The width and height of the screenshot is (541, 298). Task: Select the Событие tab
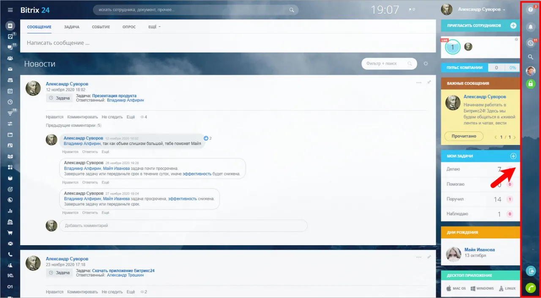(101, 27)
